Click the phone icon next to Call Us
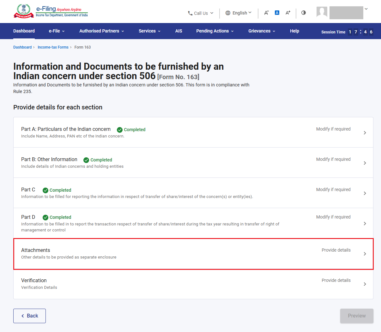381x332 pixels. pos(190,13)
